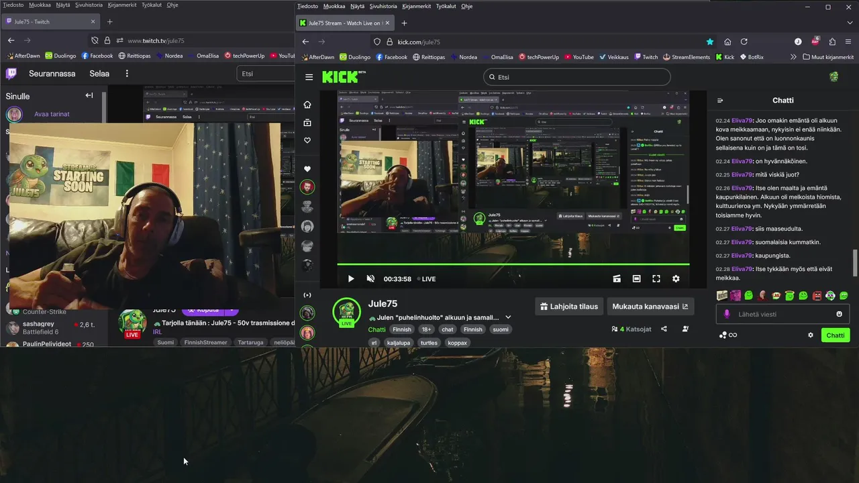Unmute the Kick stream player
This screenshot has width=859, height=483.
point(370,279)
